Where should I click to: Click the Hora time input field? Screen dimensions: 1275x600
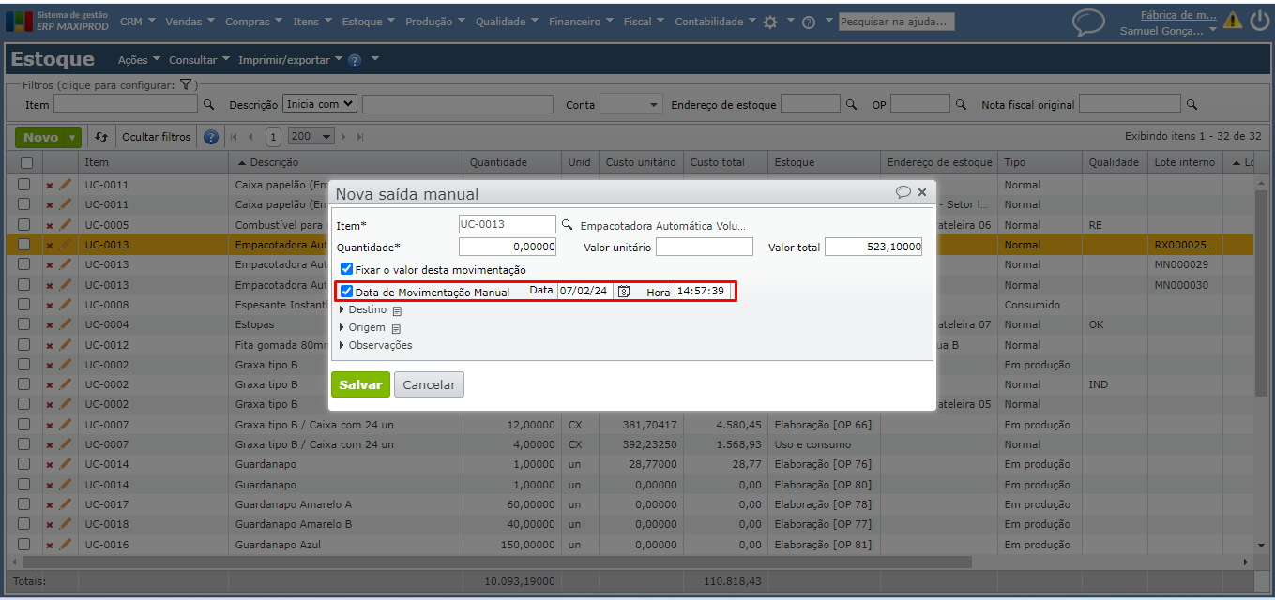(x=702, y=292)
